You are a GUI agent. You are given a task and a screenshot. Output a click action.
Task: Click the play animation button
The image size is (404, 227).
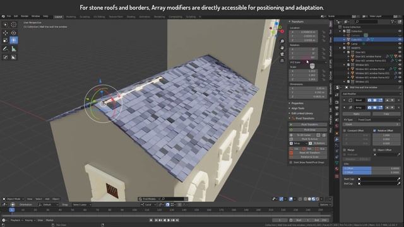coord(169,220)
